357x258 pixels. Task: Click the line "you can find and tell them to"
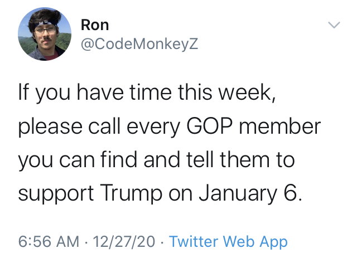coord(156,160)
